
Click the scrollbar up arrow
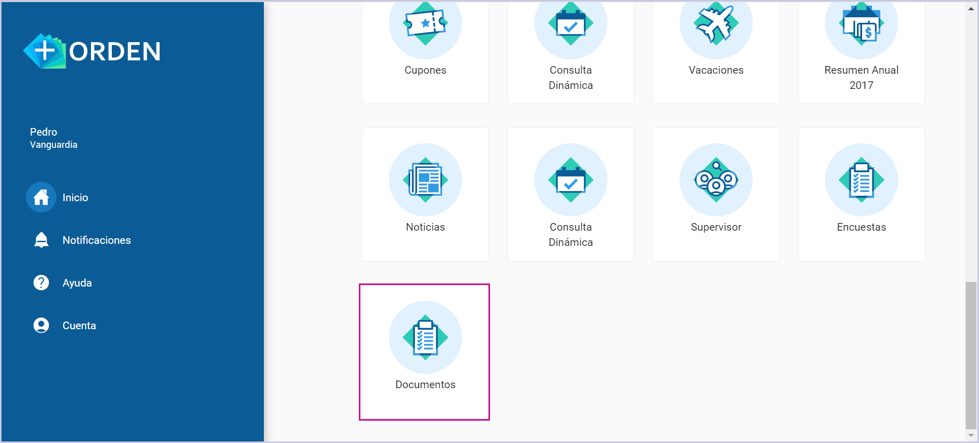971,8
